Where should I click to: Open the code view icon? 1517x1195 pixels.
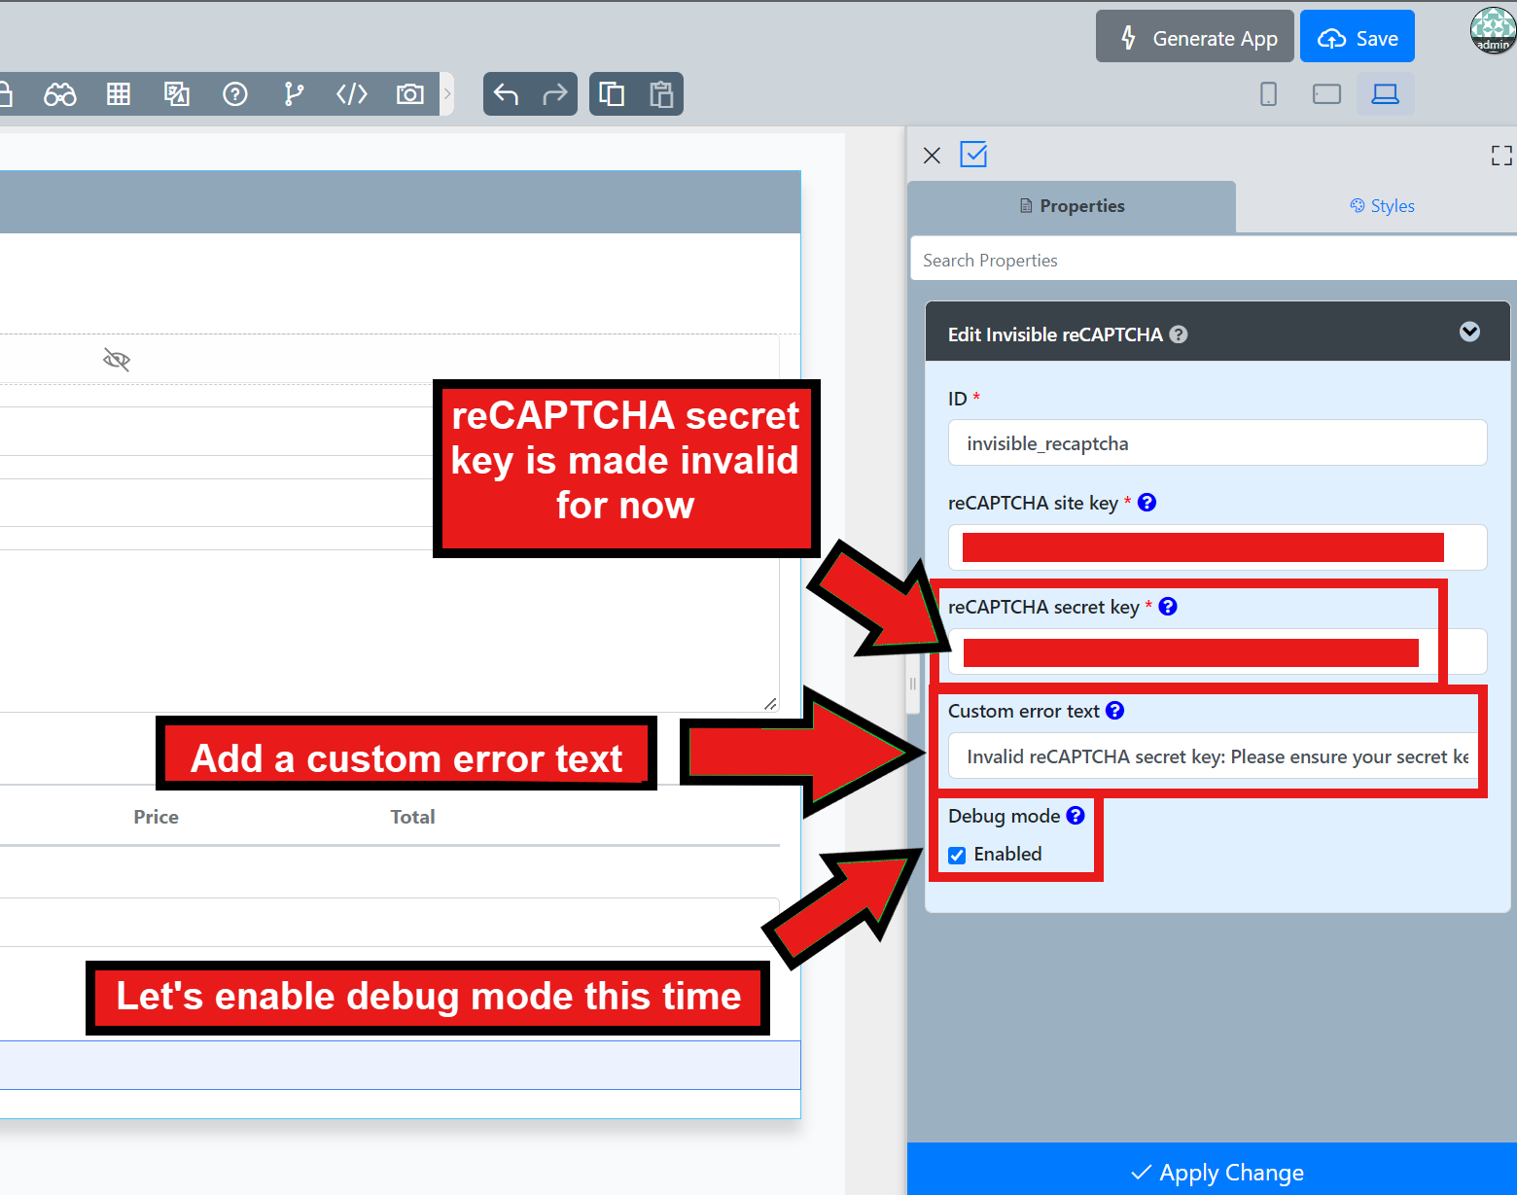click(352, 94)
